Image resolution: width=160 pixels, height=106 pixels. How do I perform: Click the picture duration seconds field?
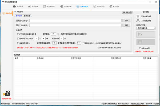61,39
